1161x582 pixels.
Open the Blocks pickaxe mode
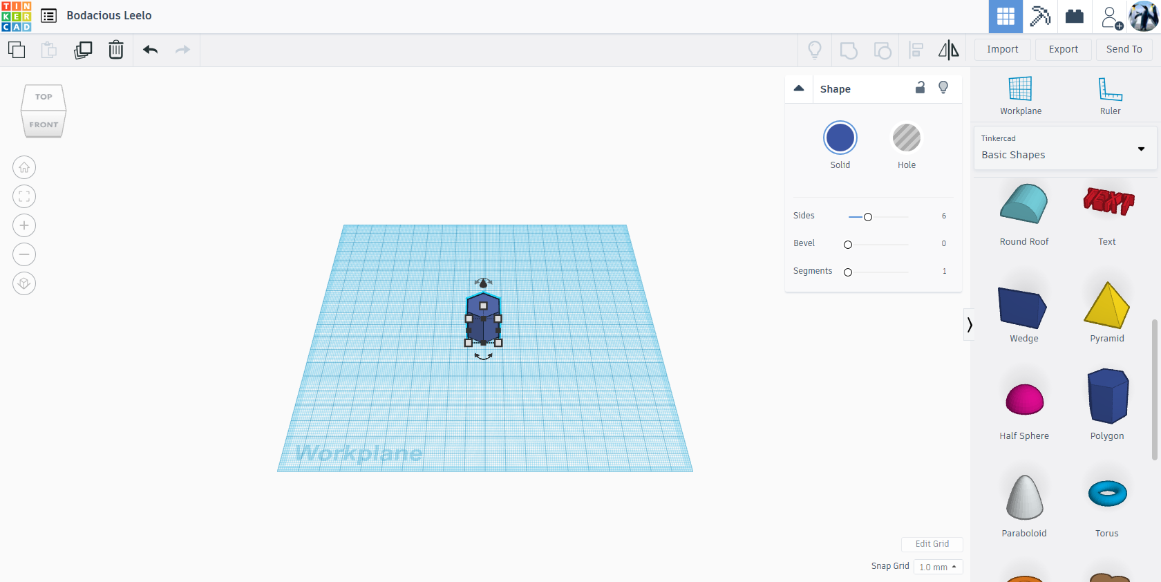tap(1040, 17)
